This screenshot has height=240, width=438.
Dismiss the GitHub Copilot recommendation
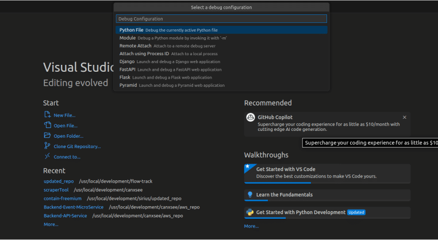[x=404, y=117]
